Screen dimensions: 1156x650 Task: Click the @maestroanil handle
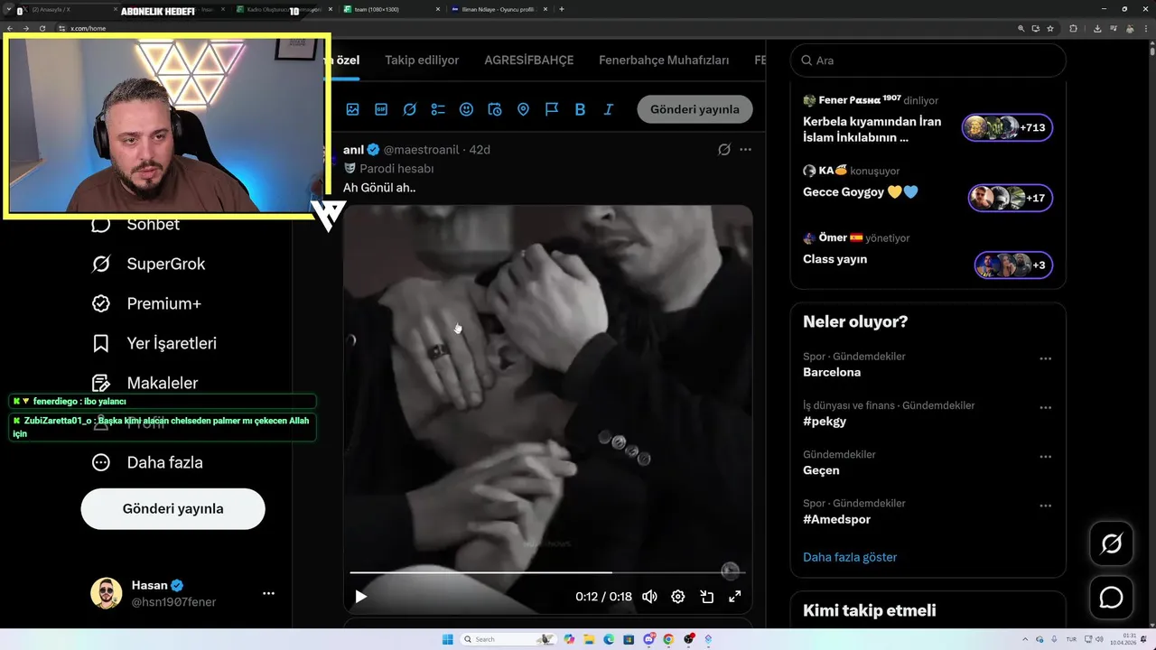(x=424, y=150)
